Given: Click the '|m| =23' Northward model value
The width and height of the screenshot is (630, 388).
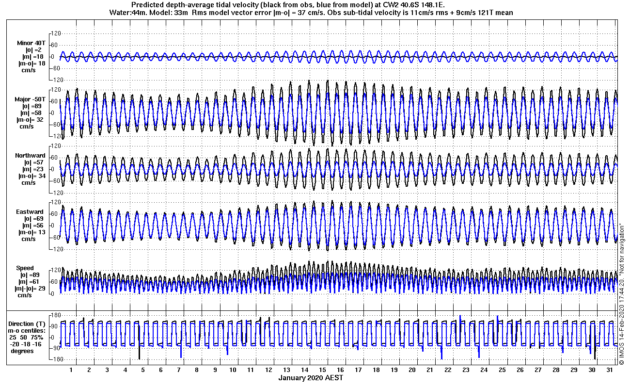Looking at the screenshot, I should 33,169.
